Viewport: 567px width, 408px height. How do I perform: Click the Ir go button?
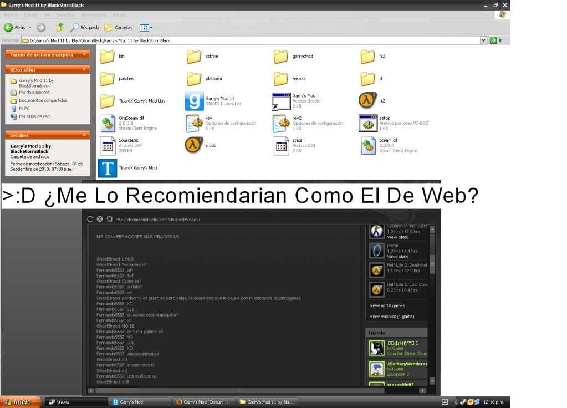click(496, 40)
